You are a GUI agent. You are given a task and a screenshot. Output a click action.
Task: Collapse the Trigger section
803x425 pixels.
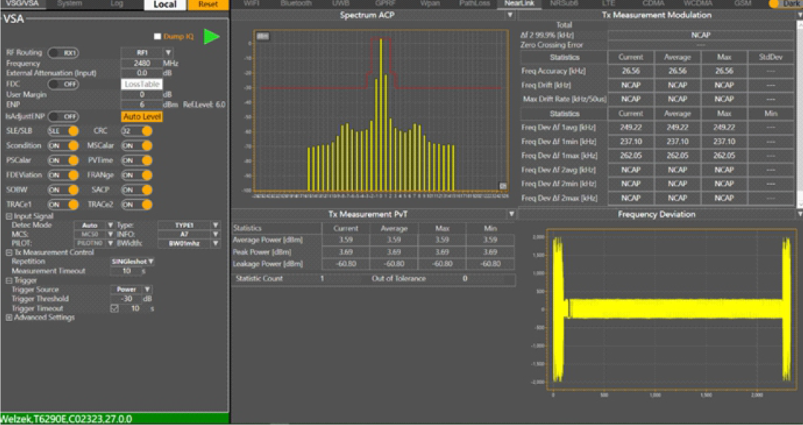[9, 281]
